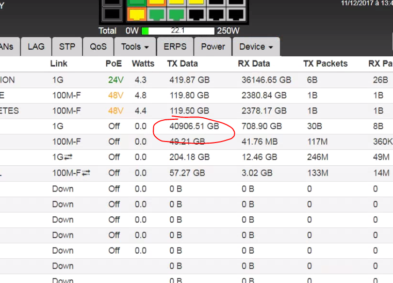Open the STP tab

tap(67, 46)
